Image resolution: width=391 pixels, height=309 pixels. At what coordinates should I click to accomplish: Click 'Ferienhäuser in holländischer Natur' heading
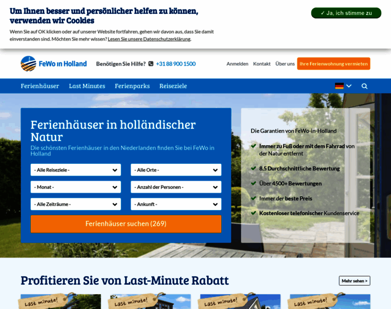click(113, 130)
